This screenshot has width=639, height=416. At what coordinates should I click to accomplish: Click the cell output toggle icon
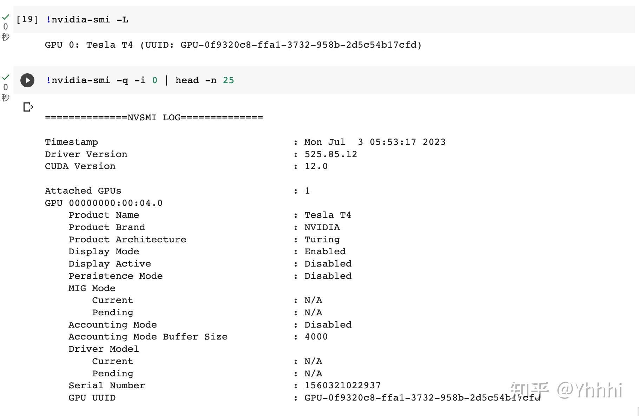(28, 107)
